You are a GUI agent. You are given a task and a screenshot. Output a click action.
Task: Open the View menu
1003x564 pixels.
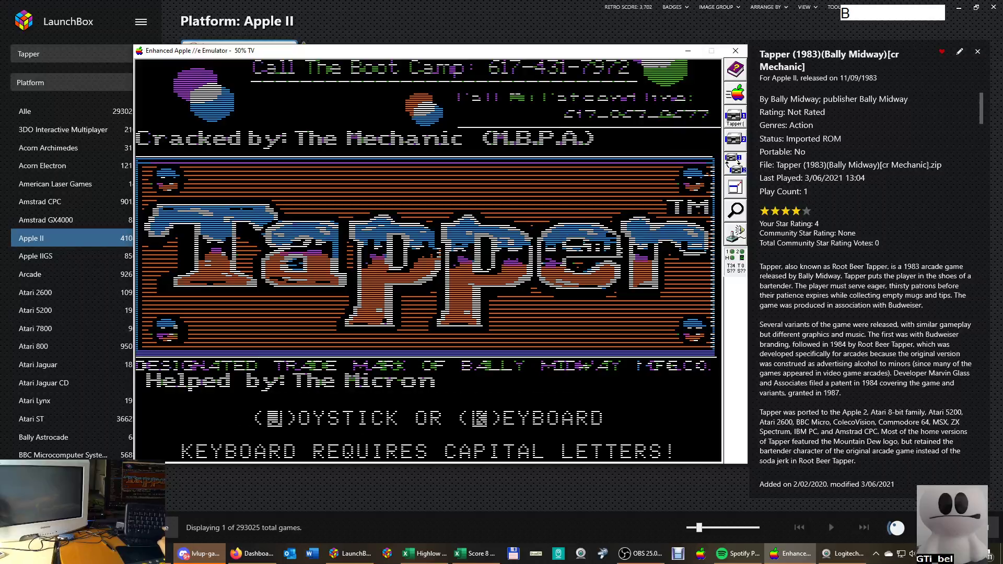[x=807, y=7]
